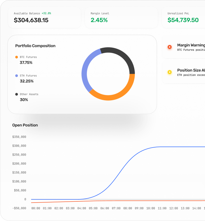Select the dark Other Assets legend dot
Image resolution: width=205 pixels, height=221 pixels.
16,94
